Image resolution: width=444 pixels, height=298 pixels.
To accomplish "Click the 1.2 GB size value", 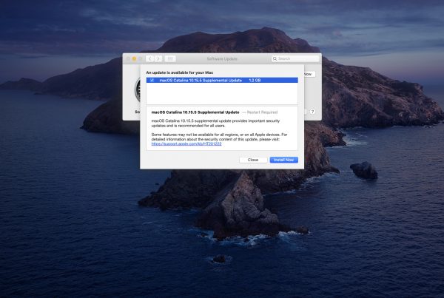I will 255,81.
